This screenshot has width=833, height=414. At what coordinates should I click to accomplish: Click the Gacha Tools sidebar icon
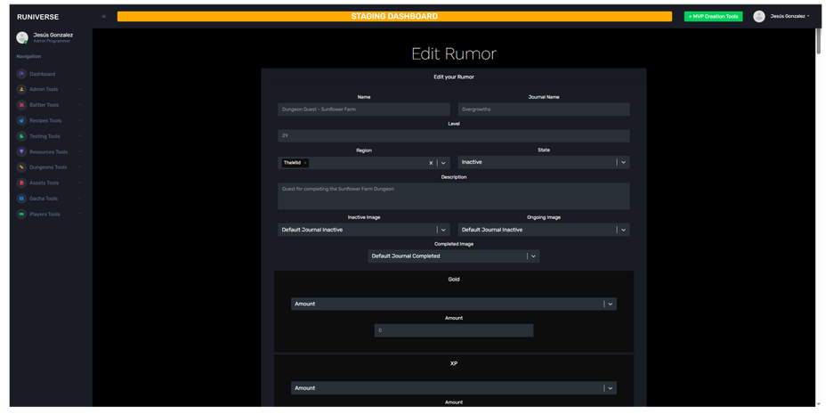21,199
